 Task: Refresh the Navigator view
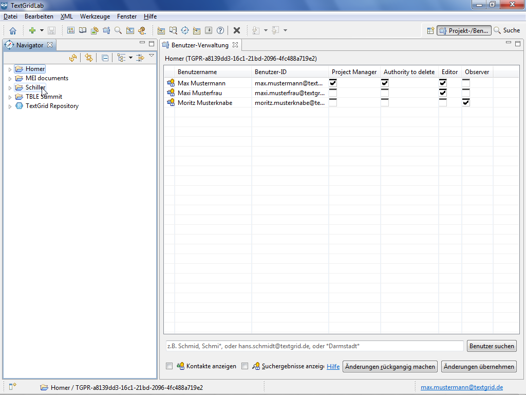click(73, 58)
